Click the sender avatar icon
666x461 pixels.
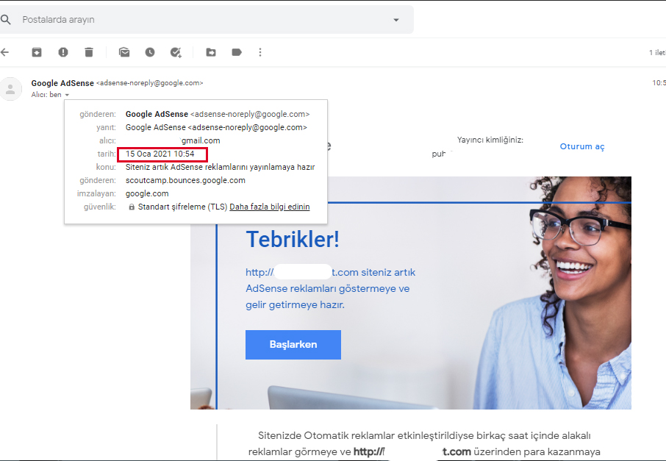click(10, 89)
